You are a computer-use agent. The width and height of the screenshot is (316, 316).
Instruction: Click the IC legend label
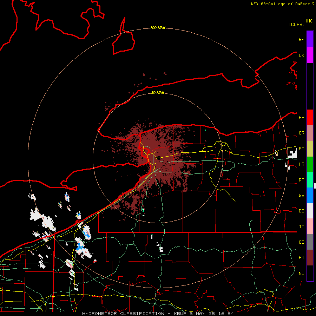point(301,227)
